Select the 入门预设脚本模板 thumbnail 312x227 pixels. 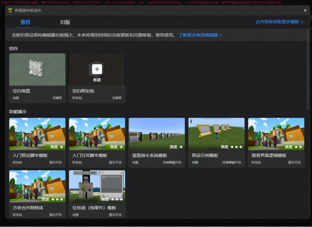37,134
